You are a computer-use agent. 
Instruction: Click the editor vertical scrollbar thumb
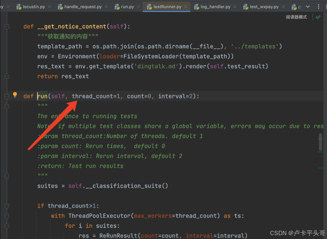click(321, 142)
